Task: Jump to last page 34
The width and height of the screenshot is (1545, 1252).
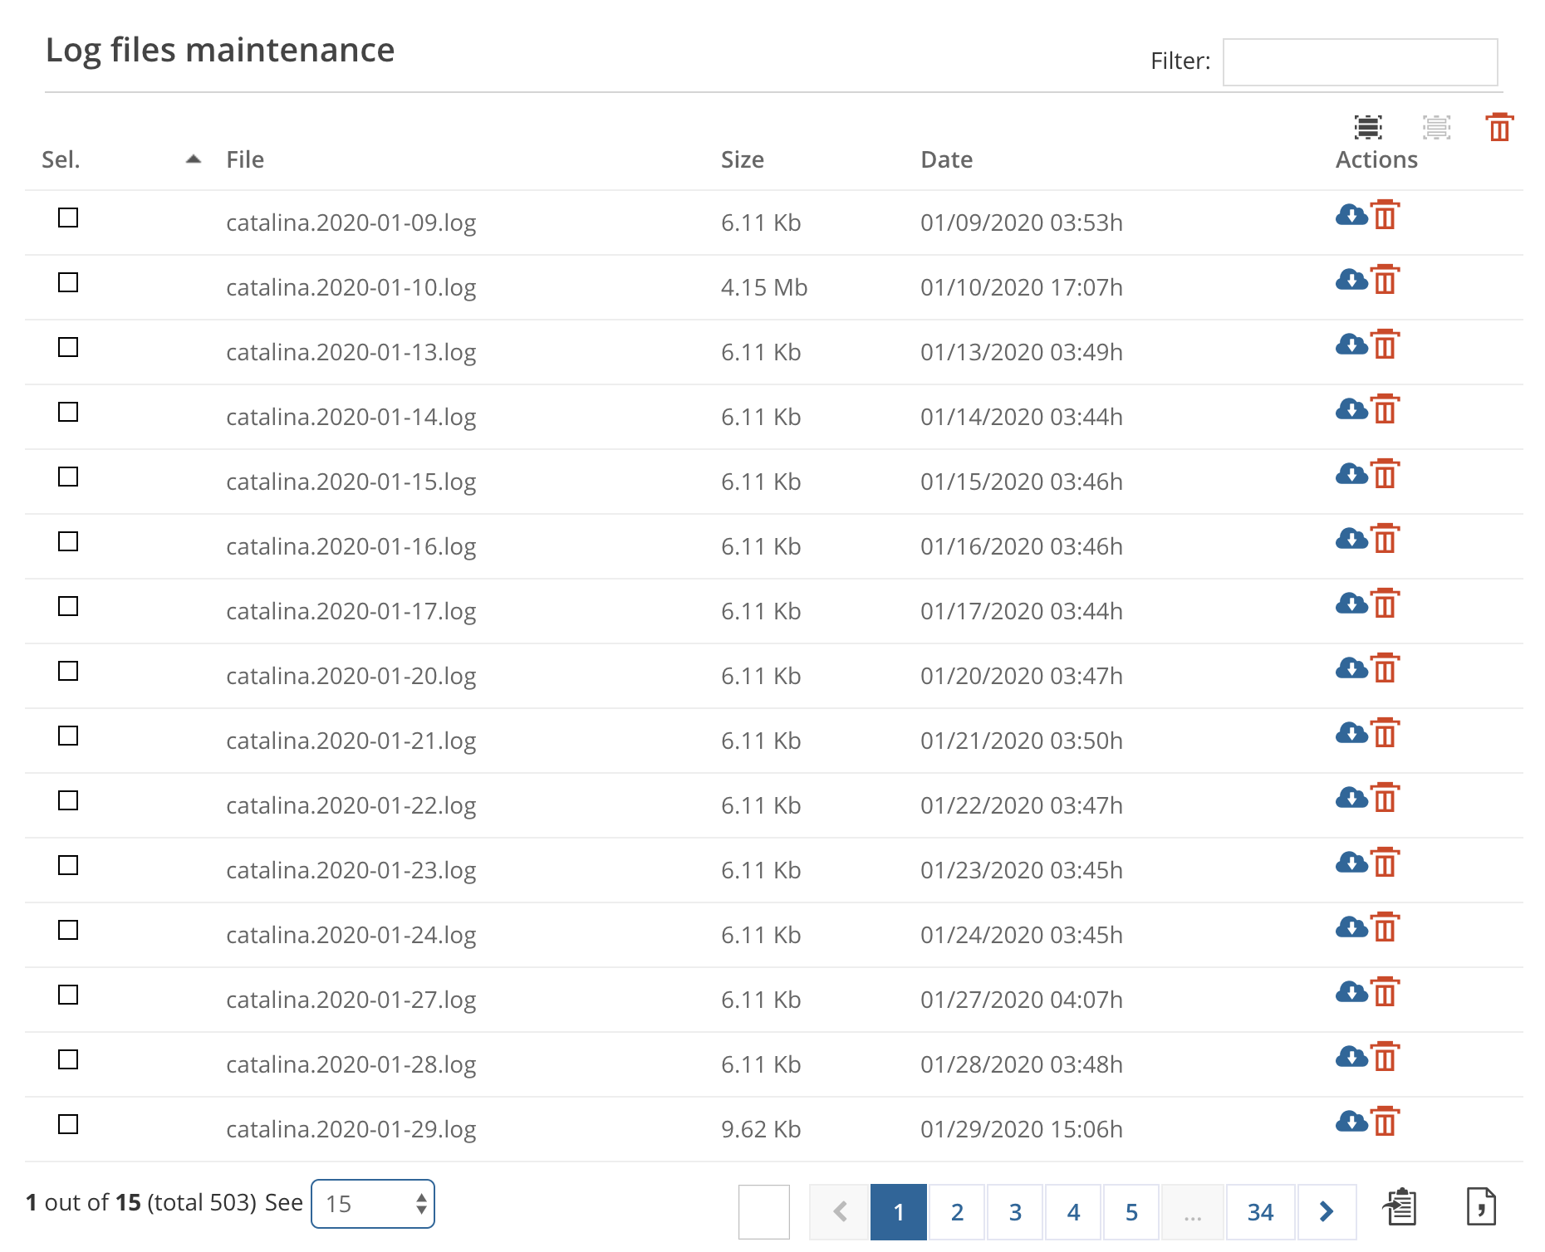Action: click(1260, 1212)
